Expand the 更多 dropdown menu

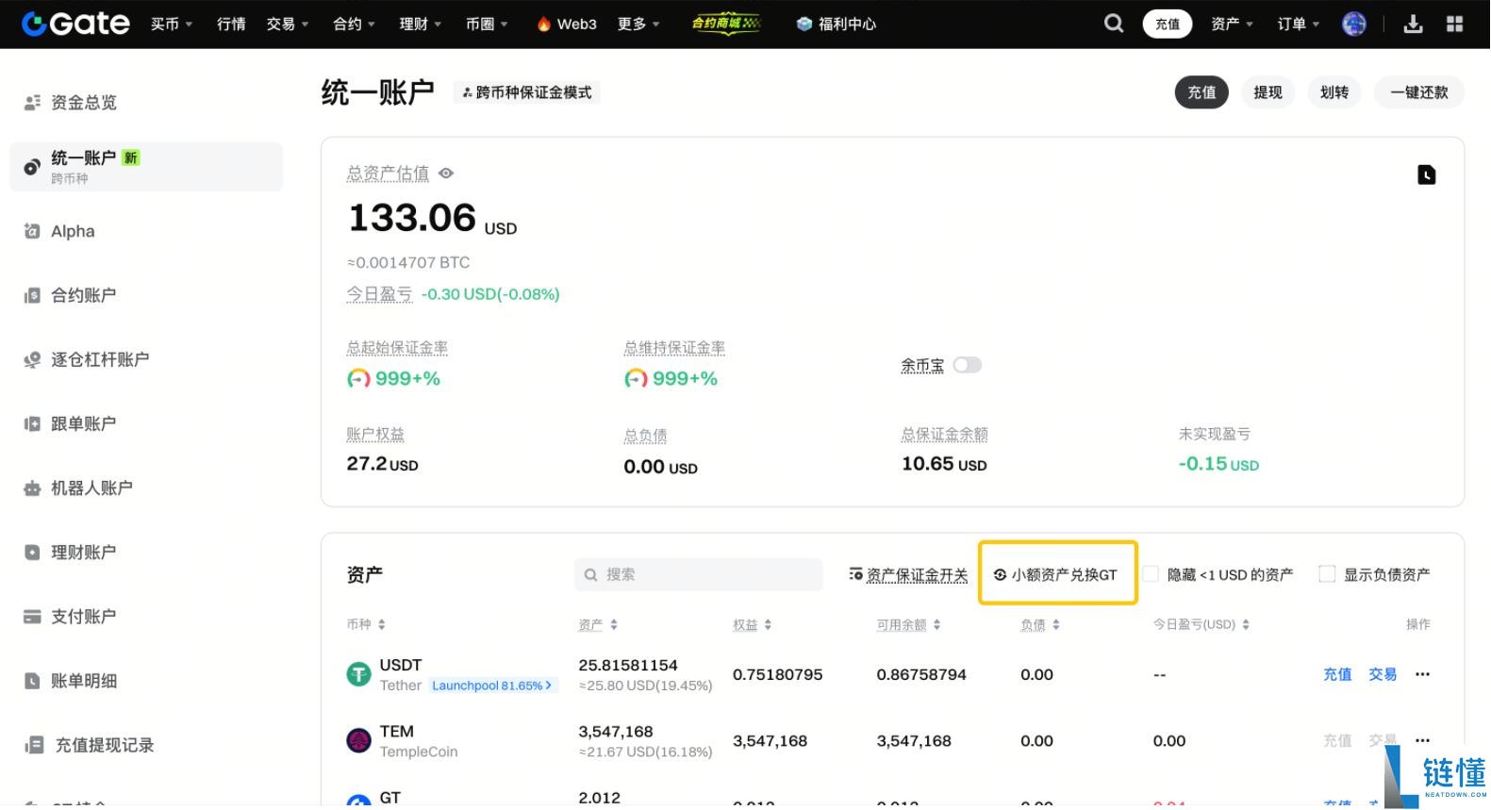(x=638, y=24)
